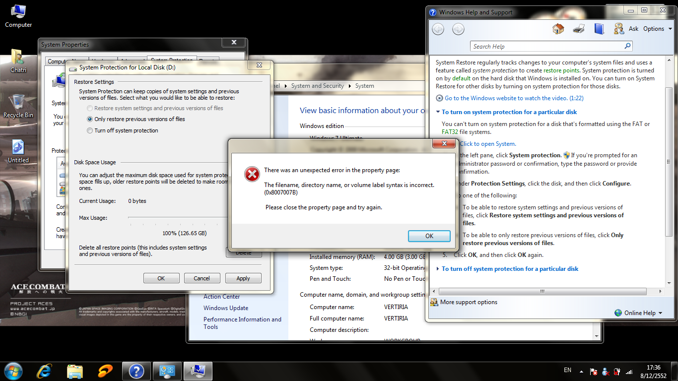Select Only restore previous versions of files
Screen dimensions: 678x381
click(x=136, y=119)
